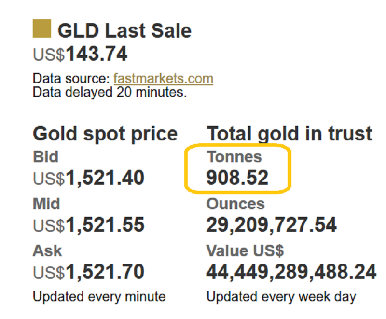The width and height of the screenshot is (386, 319).
Task: Select the US$143.74 last sale price
Action: tap(80, 54)
